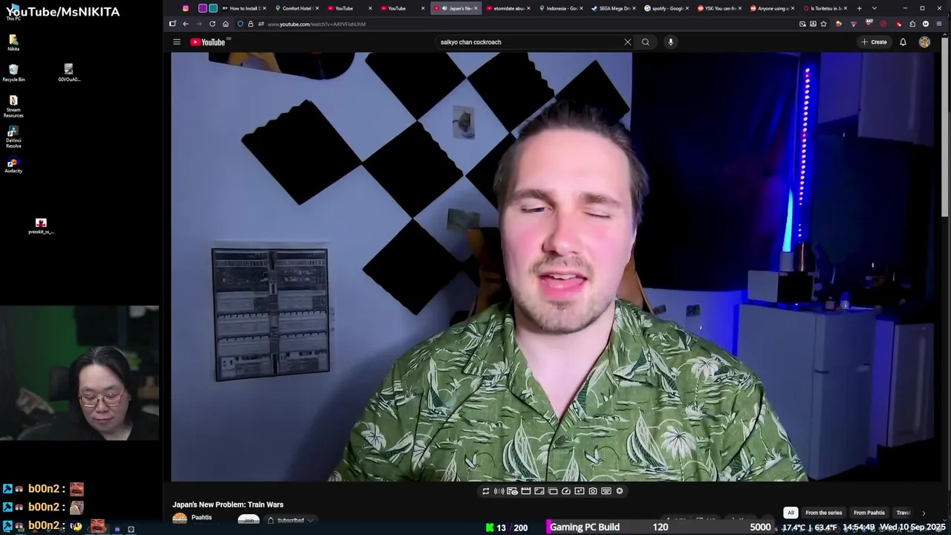This screenshot has width=951, height=535.
Task: Start voice search with the microphone icon
Action: point(670,42)
